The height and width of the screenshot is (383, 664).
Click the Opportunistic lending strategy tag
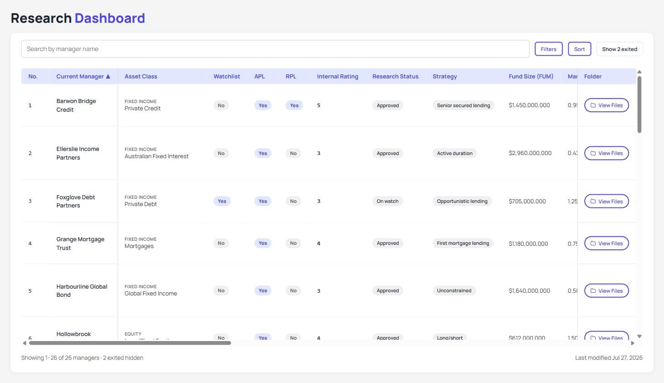(462, 201)
